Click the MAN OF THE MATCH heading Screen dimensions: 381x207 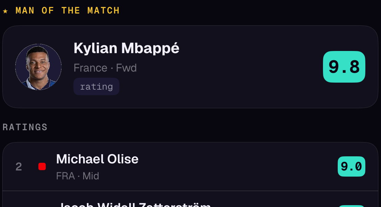pos(68,10)
